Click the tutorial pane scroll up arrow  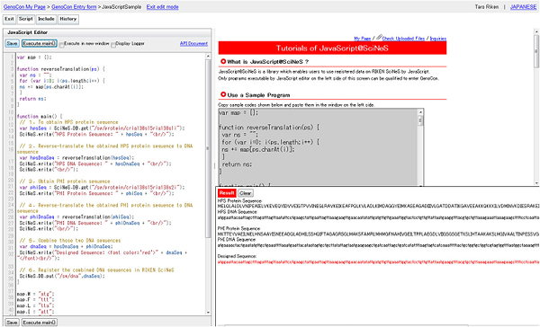pyautogui.click(x=536, y=31)
